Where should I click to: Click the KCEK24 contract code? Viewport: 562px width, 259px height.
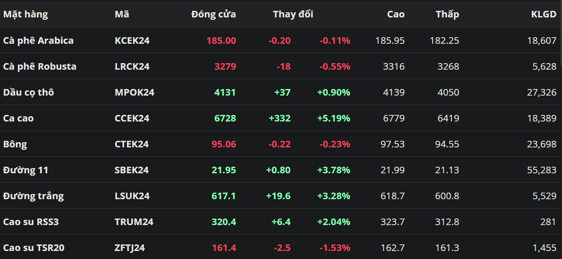pos(132,40)
